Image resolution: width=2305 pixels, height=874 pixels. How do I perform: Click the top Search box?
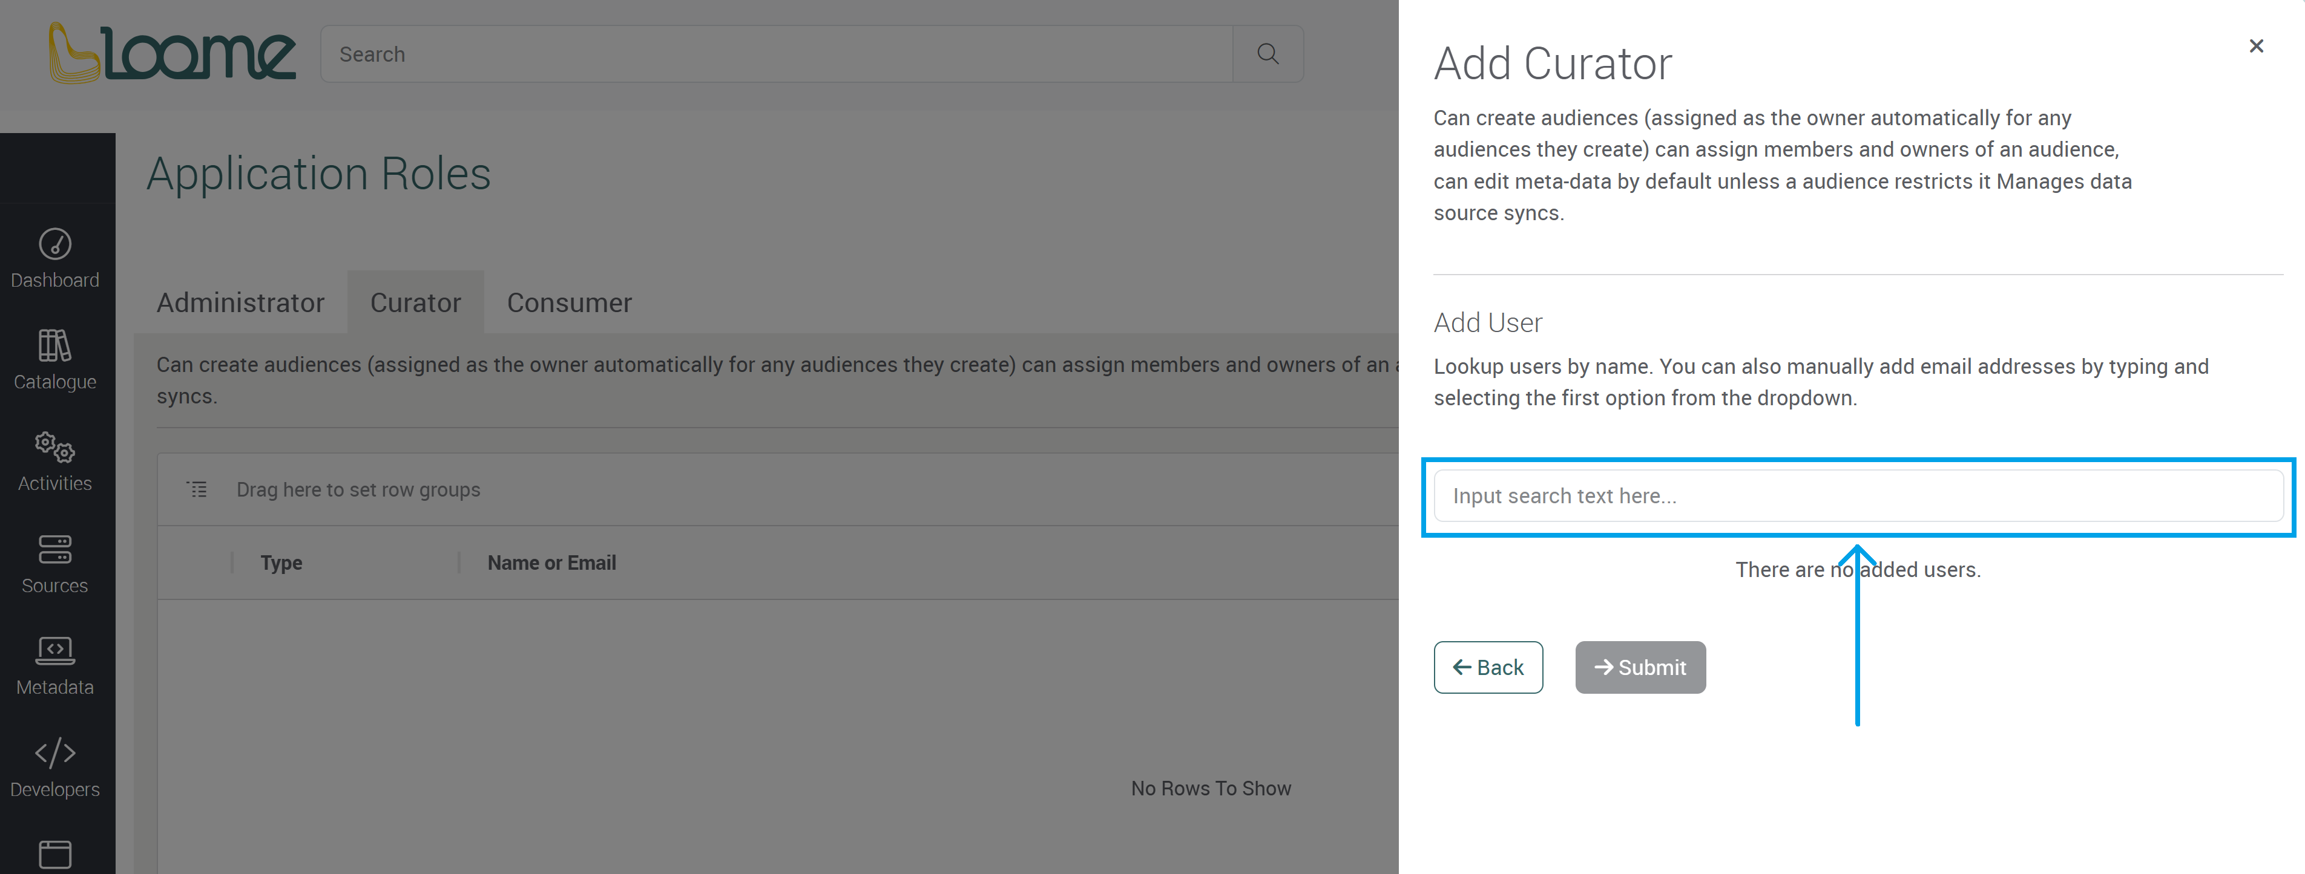pyautogui.click(x=775, y=54)
